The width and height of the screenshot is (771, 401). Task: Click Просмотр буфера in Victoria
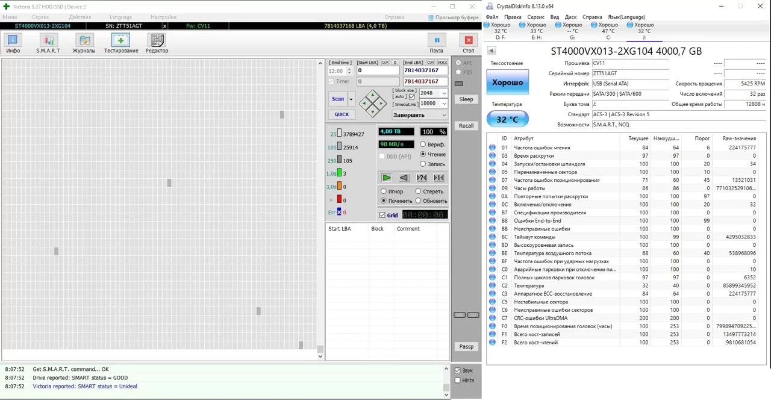[x=454, y=17]
